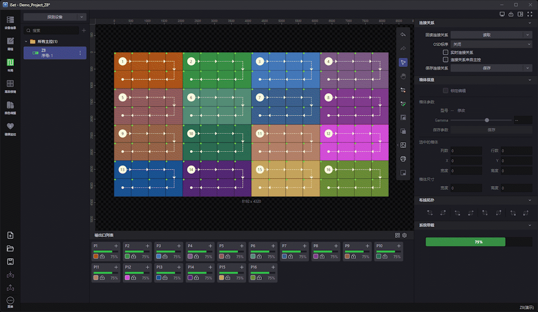
Task: Click the 读取 button for connection readback
Action: pyautogui.click(x=486, y=35)
